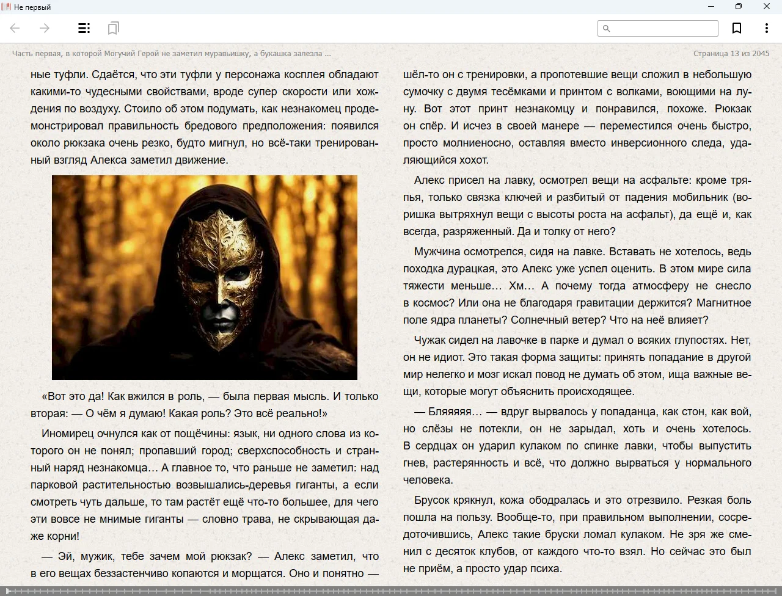Go back using the left arrow

click(x=15, y=28)
